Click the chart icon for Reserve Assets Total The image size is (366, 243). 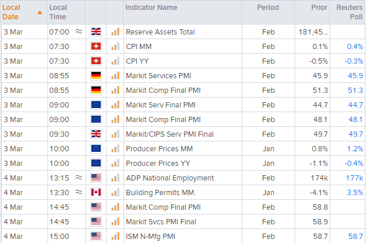point(115,32)
